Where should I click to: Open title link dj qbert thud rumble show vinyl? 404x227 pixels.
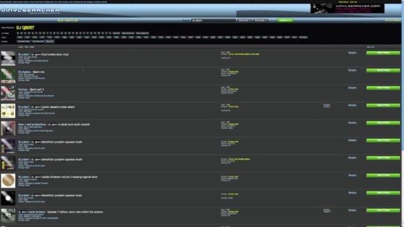(x=43, y=54)
